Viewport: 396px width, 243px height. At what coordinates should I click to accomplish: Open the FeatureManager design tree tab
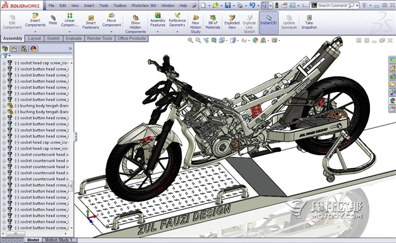[5, 49]
